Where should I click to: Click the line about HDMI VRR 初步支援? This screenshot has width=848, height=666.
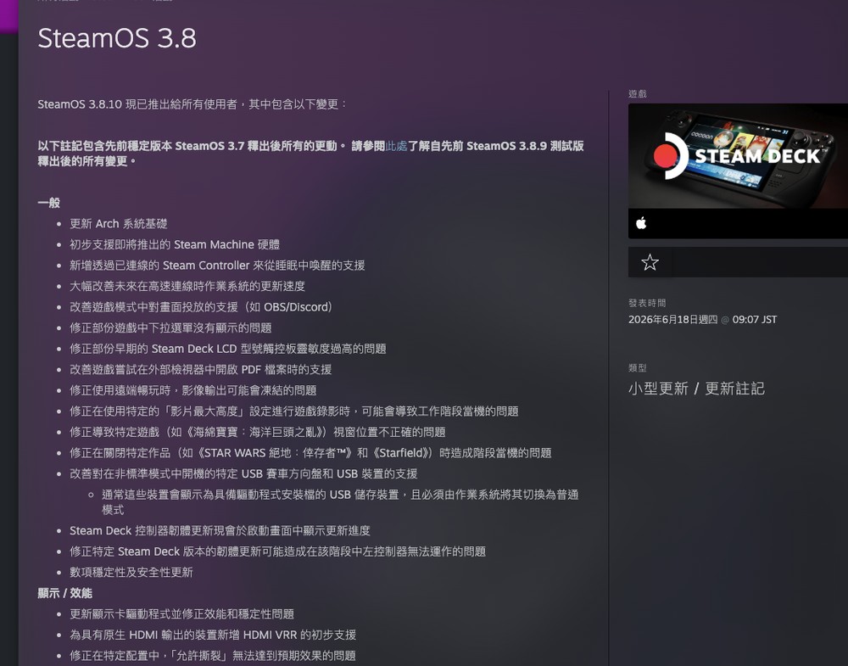[x=213, y=635]
